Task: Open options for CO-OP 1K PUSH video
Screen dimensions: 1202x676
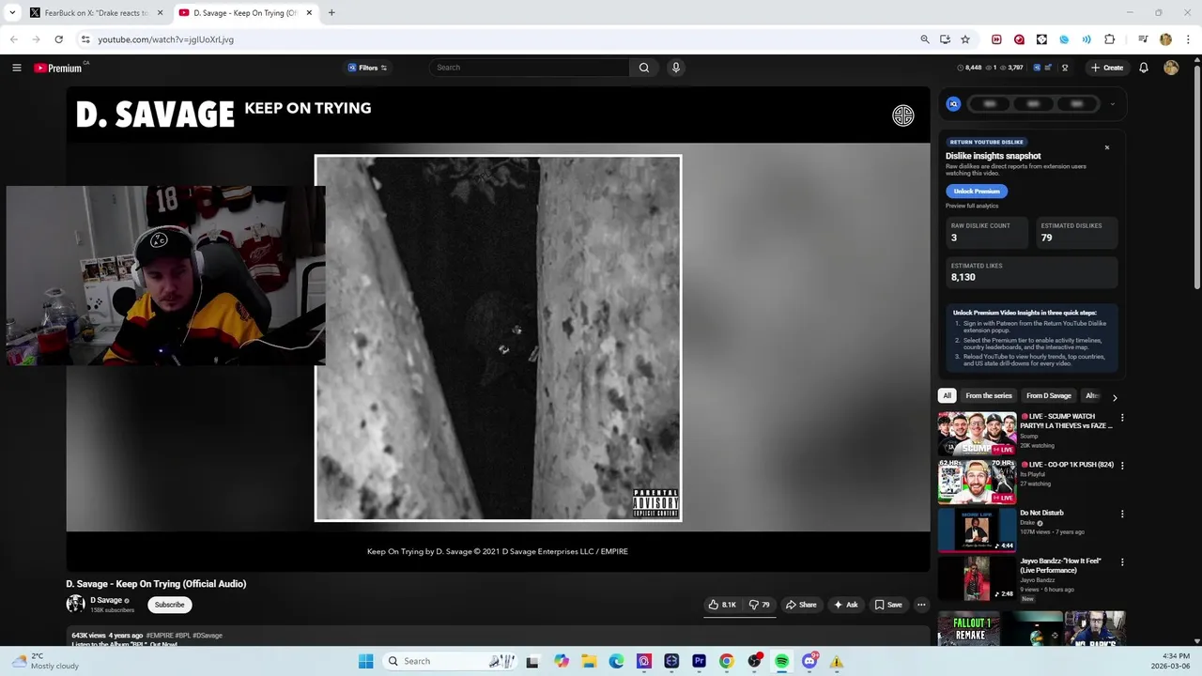Action: [x=1121, y=466]
